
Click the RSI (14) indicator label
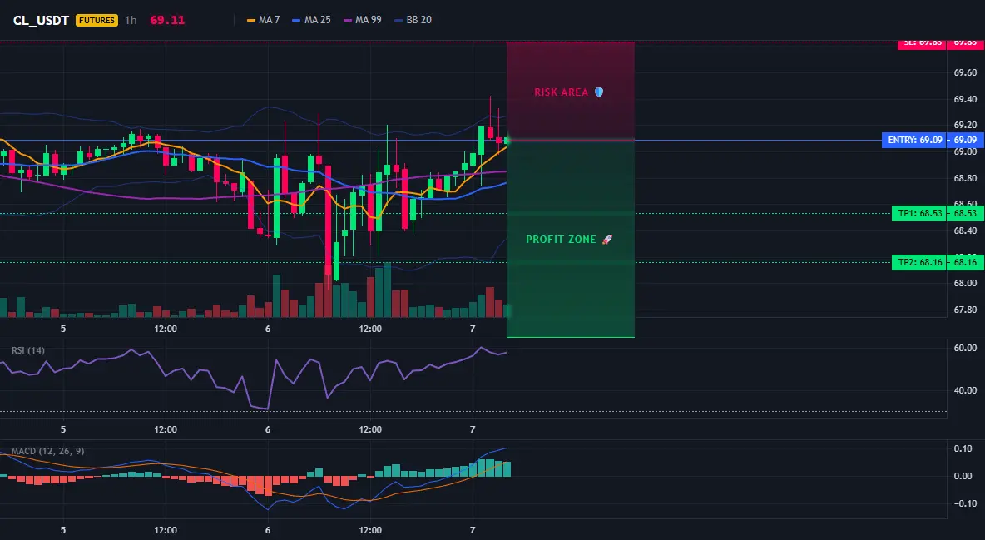click(x=28, y=350)
